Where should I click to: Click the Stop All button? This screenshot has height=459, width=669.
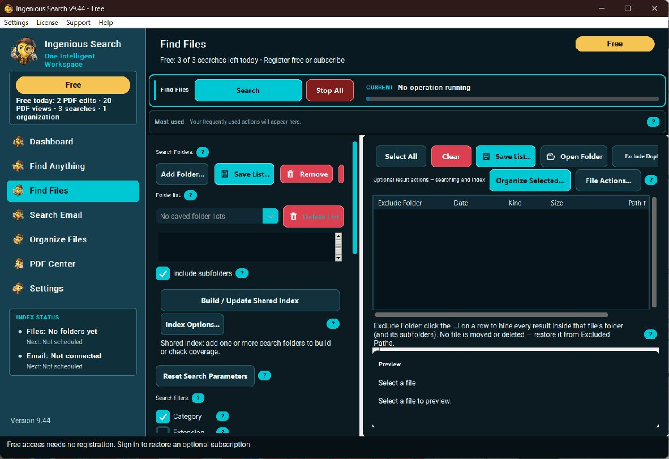point(330,91)
